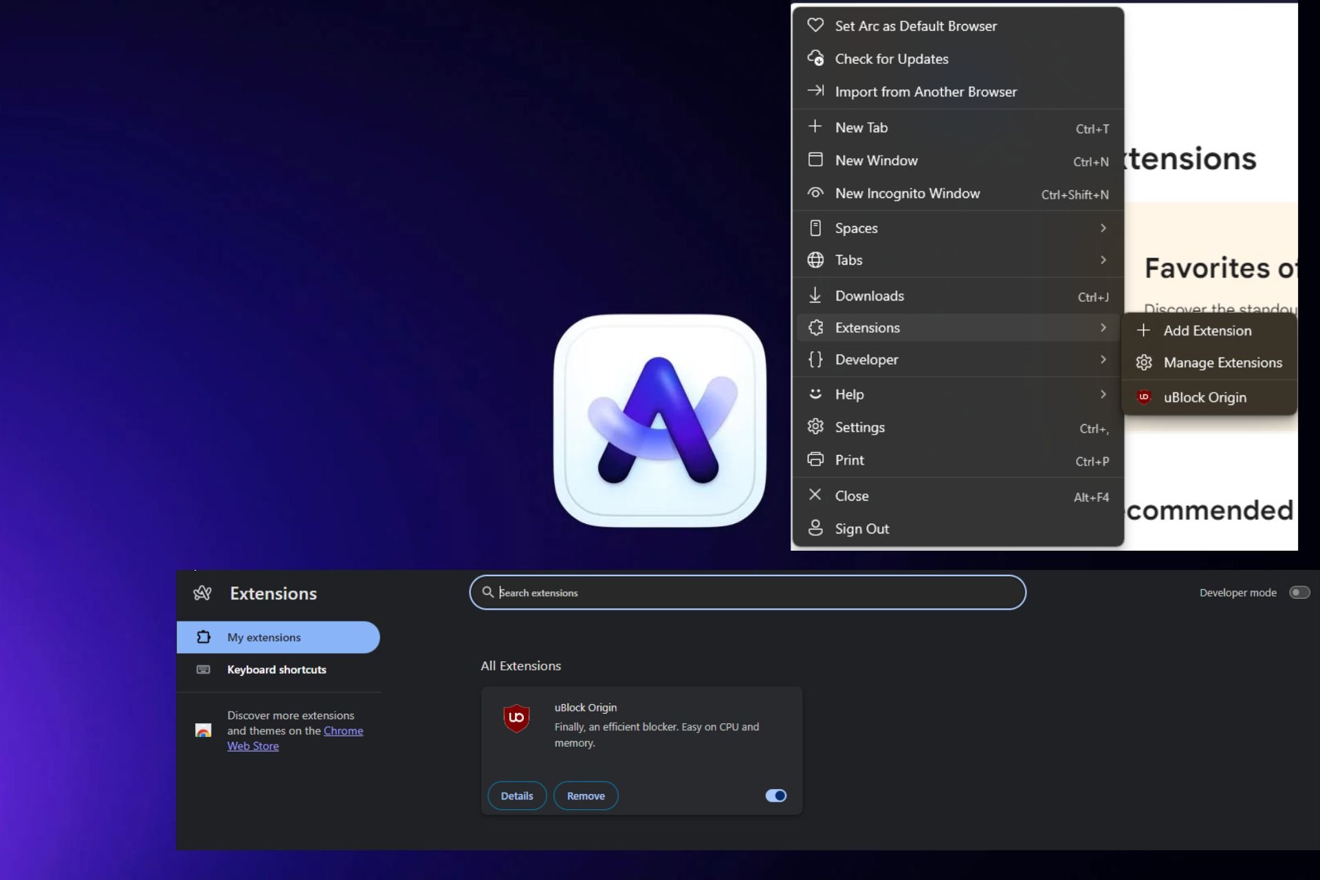Open Keyboard shortcuts sidebar tab
This screenshot has width=1320, height=880.
coord(278,670)
